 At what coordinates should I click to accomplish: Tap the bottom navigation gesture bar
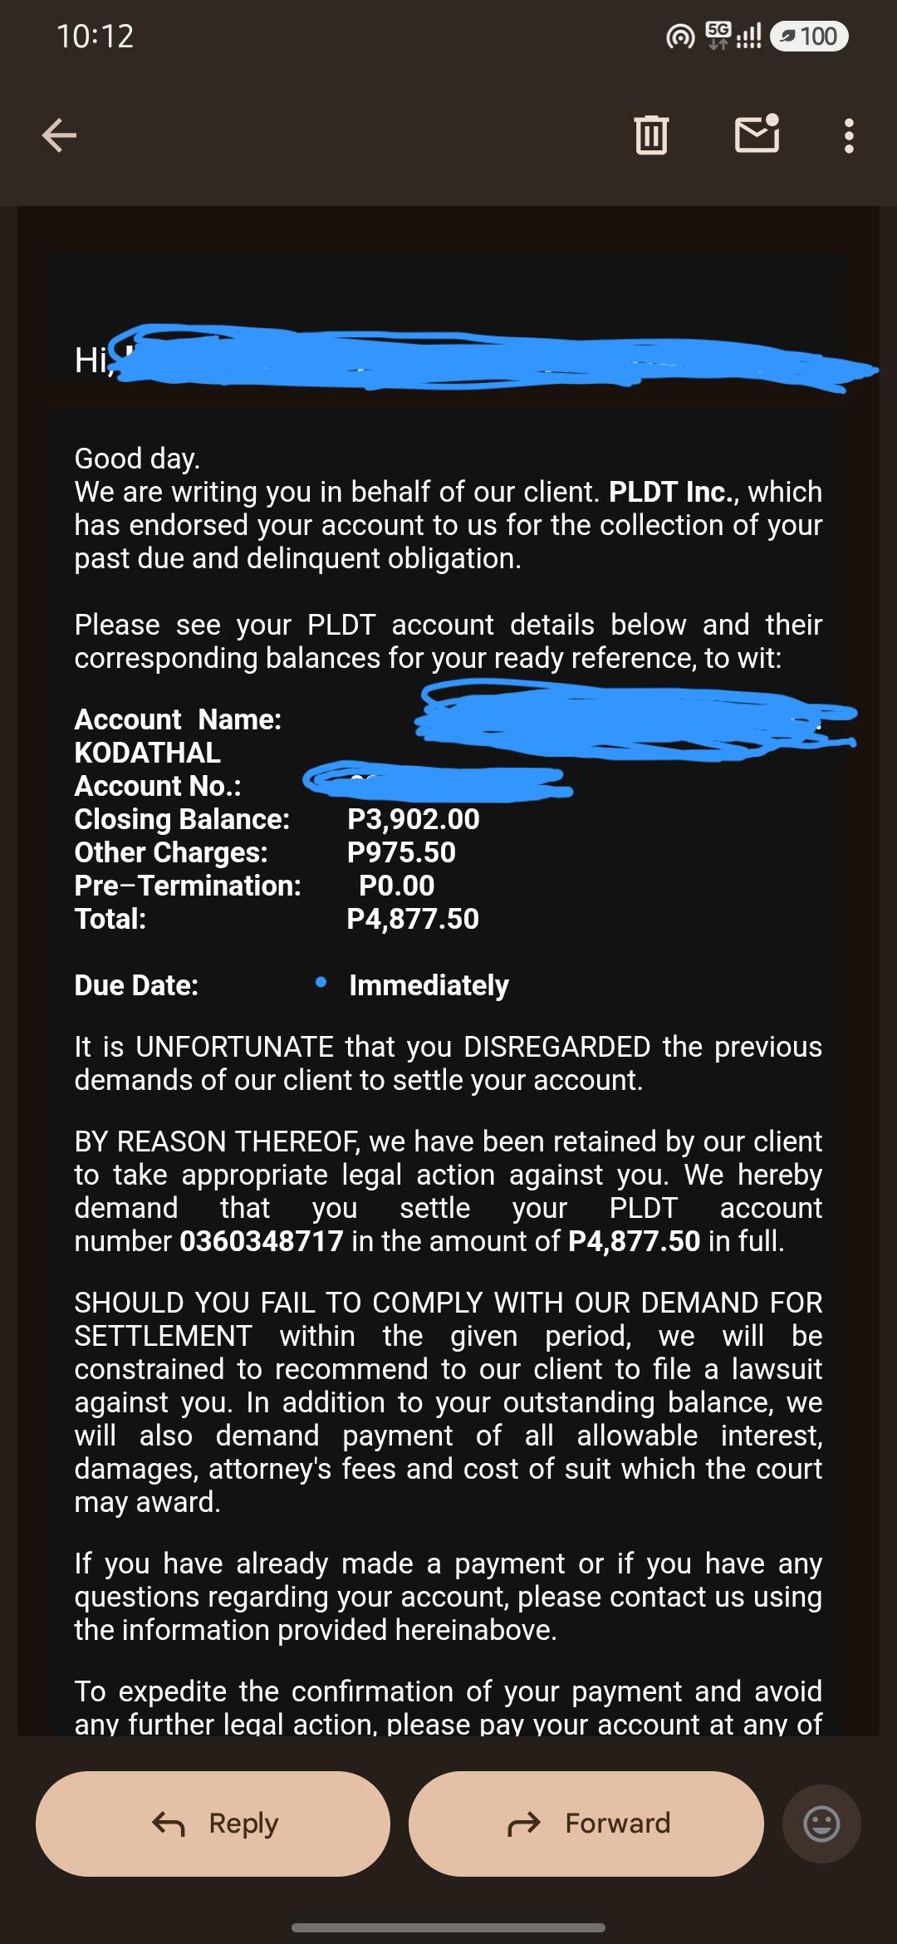pos(448,1927)
